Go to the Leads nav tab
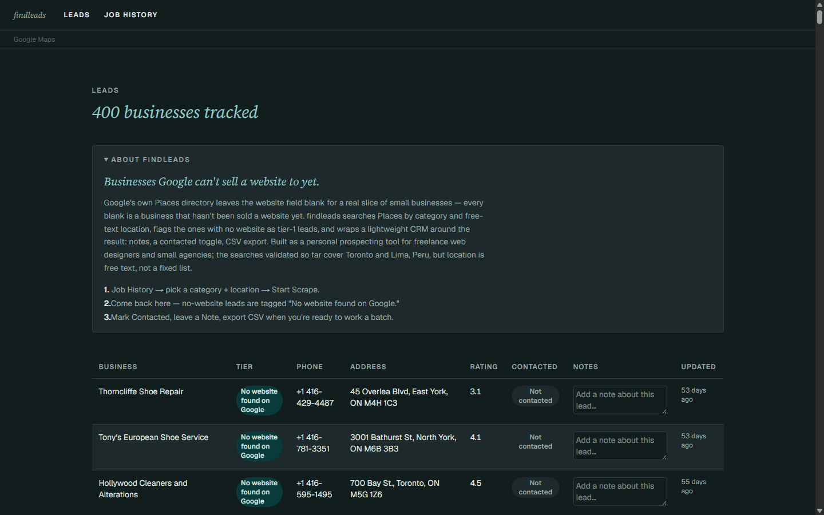This screenshot has height=515, width=824. (77, 15)
